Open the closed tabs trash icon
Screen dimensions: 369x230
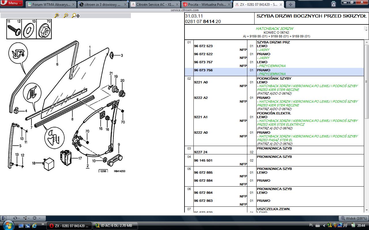(334, 4)
